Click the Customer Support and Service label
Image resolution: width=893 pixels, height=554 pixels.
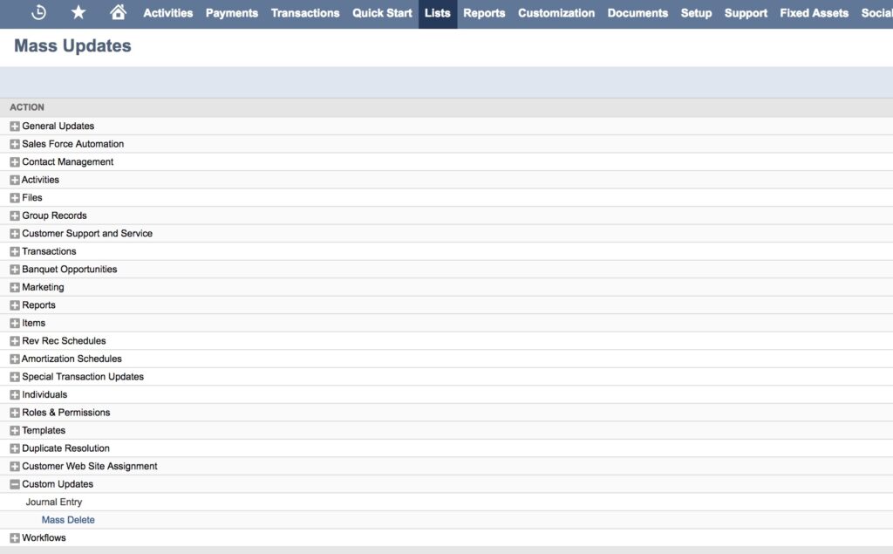(x=87, y=233)
